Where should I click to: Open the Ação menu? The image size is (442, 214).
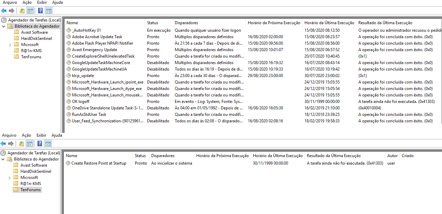coord(27,2)
